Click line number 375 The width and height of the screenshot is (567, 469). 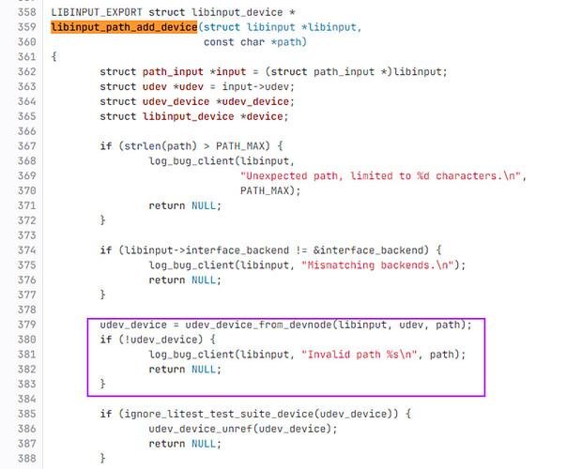(27, 265)
